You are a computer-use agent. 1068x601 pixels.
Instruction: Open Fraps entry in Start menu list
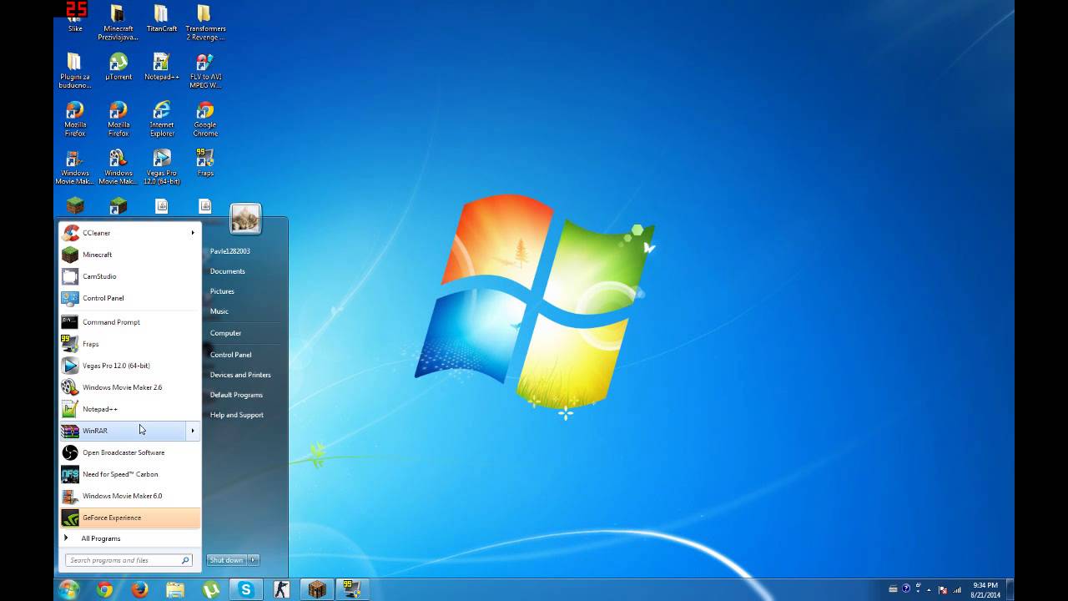click(130, 344)
